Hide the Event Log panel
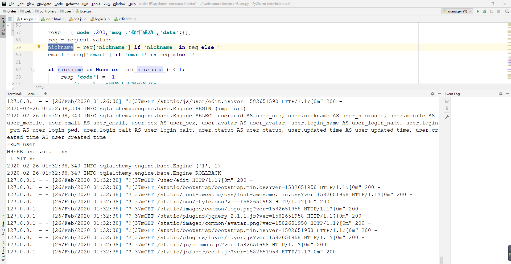Screen dimensions: 511x264 (x=508, y=94)
